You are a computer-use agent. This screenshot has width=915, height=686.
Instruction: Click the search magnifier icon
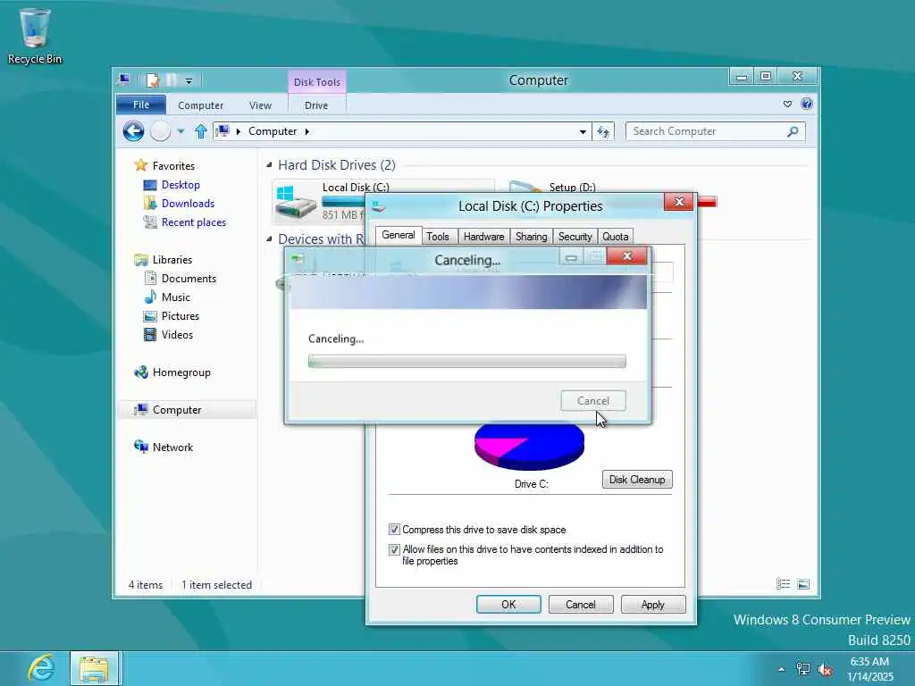point(793,131)
